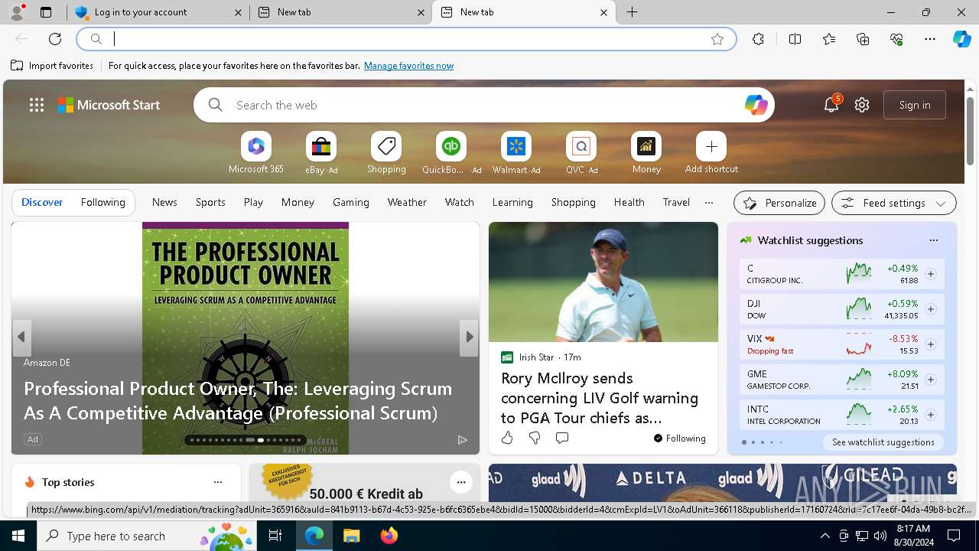The image size is (979, 551).
Task: Toggle Following for Irish Star
Action: [679, 439]
